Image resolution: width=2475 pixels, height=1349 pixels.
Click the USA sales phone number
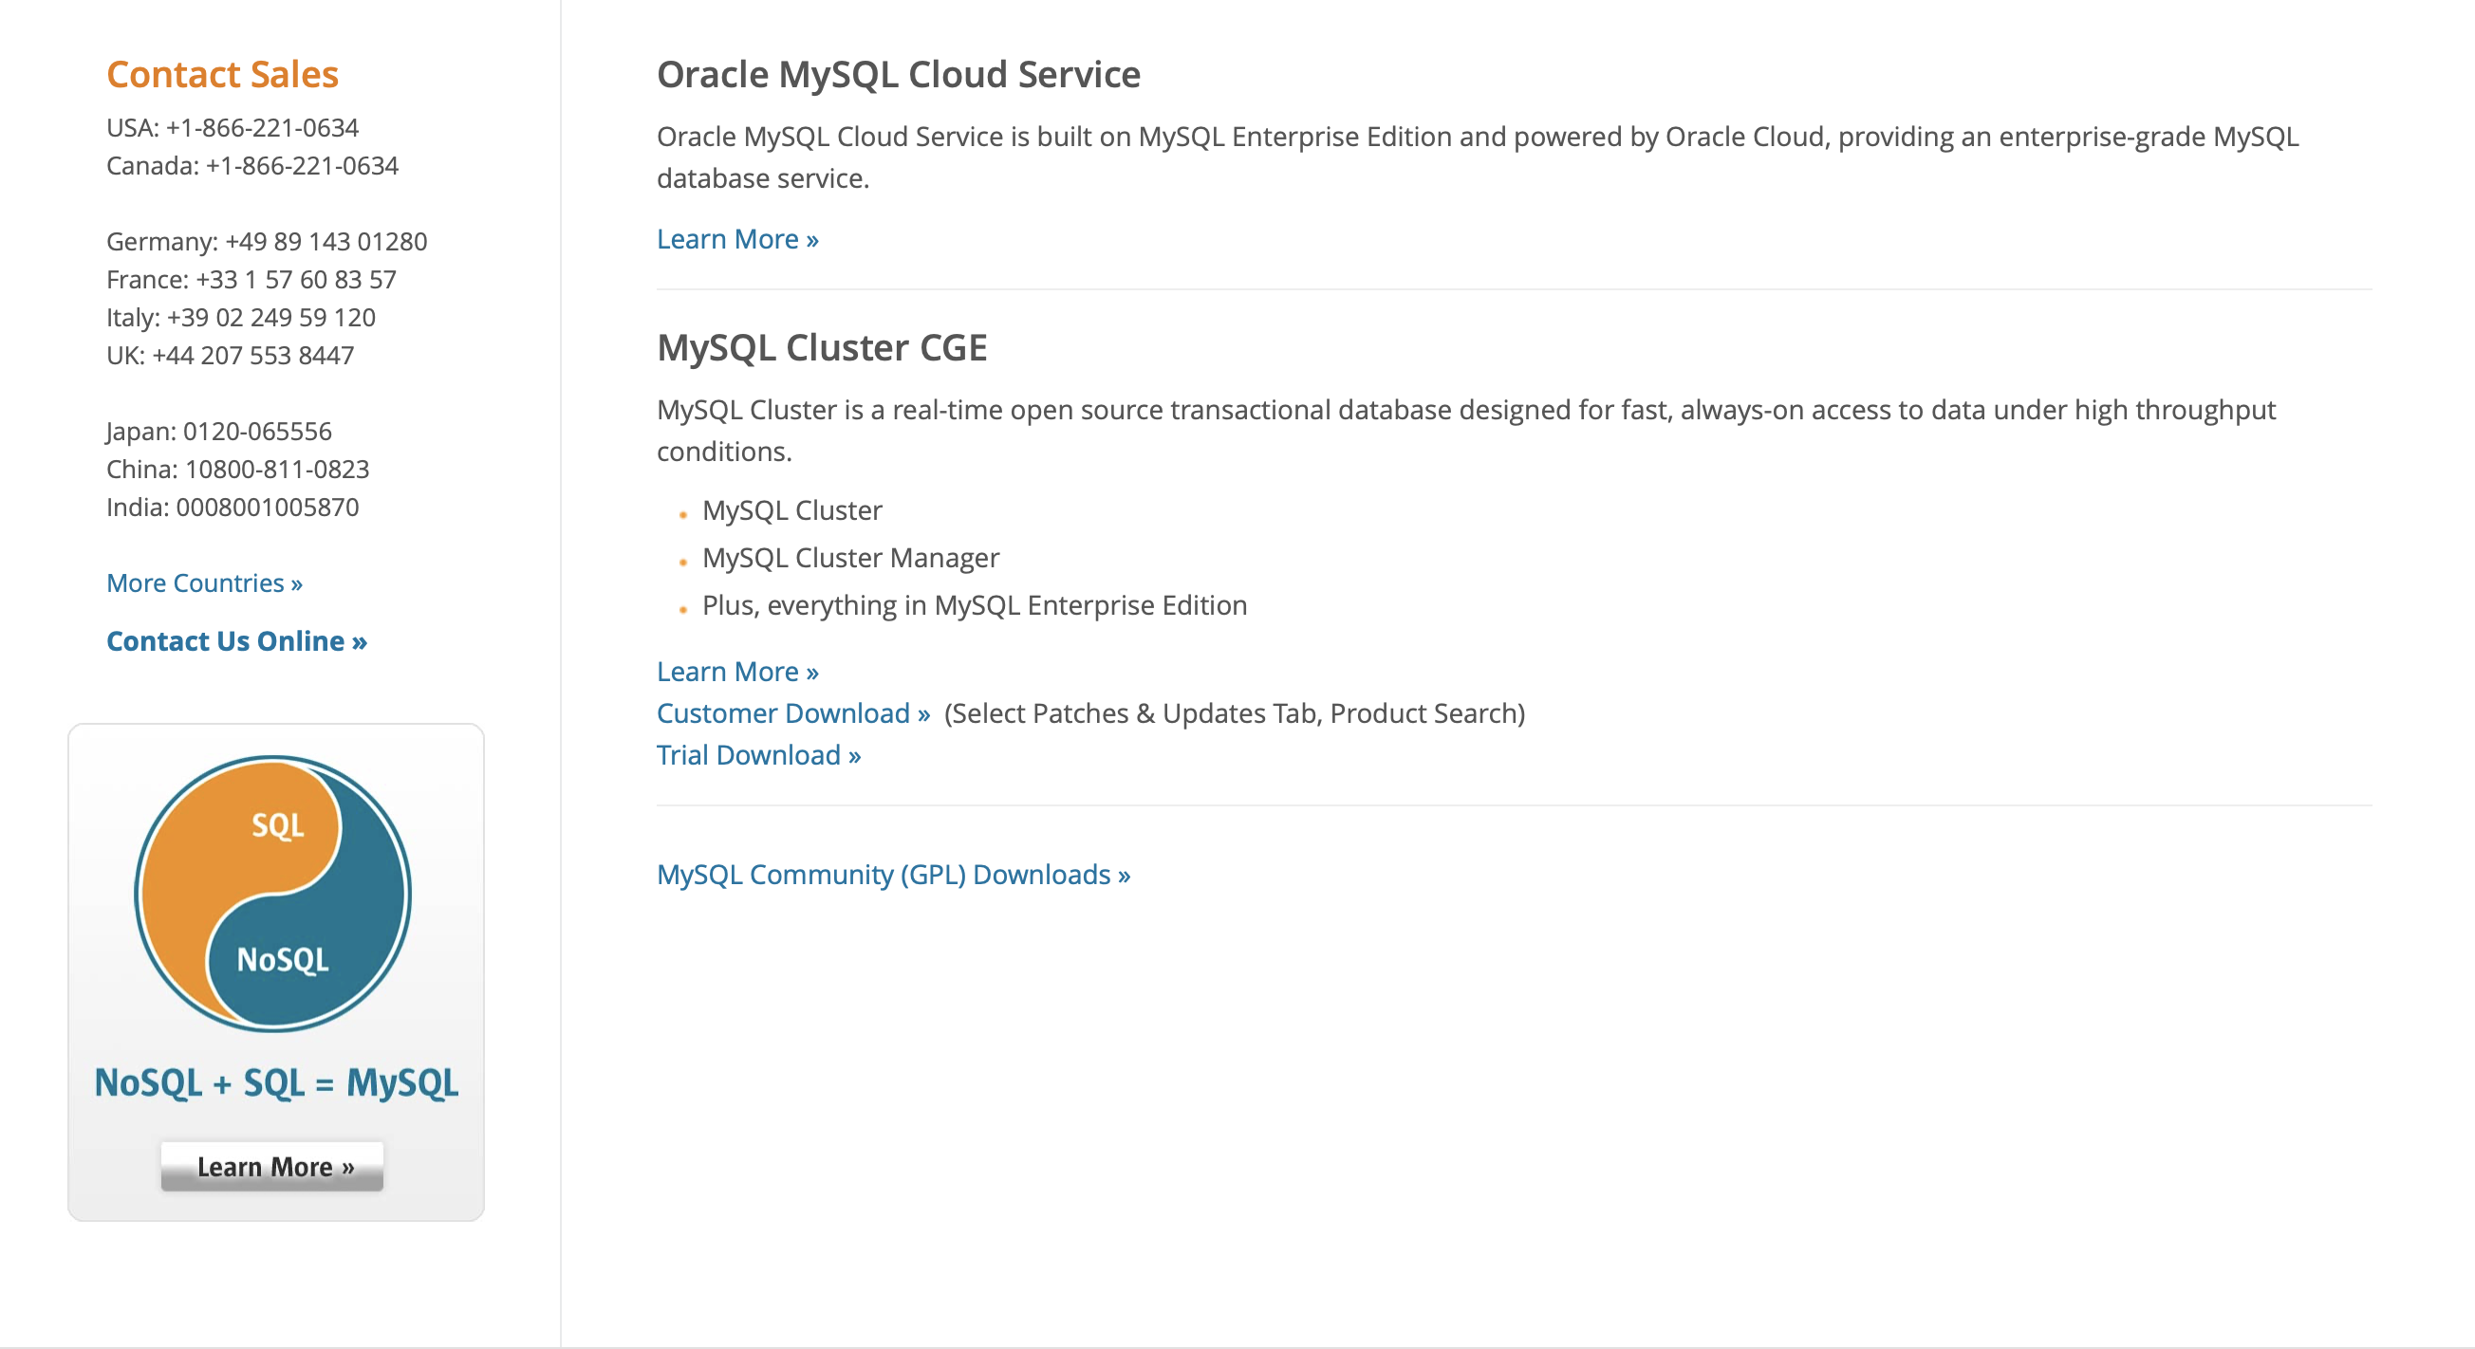point(261,128)
